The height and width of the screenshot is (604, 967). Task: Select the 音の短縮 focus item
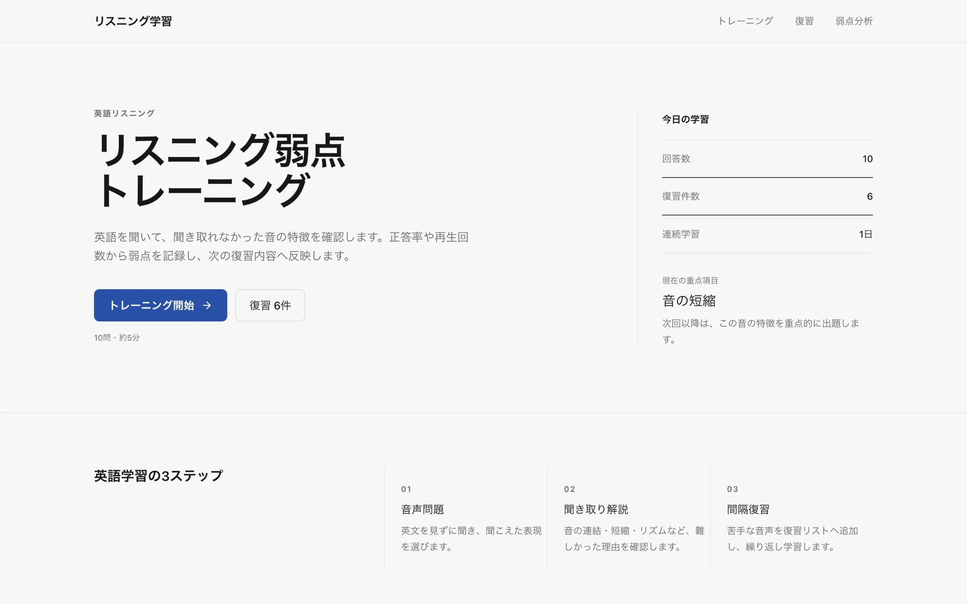tap(689, 301)
